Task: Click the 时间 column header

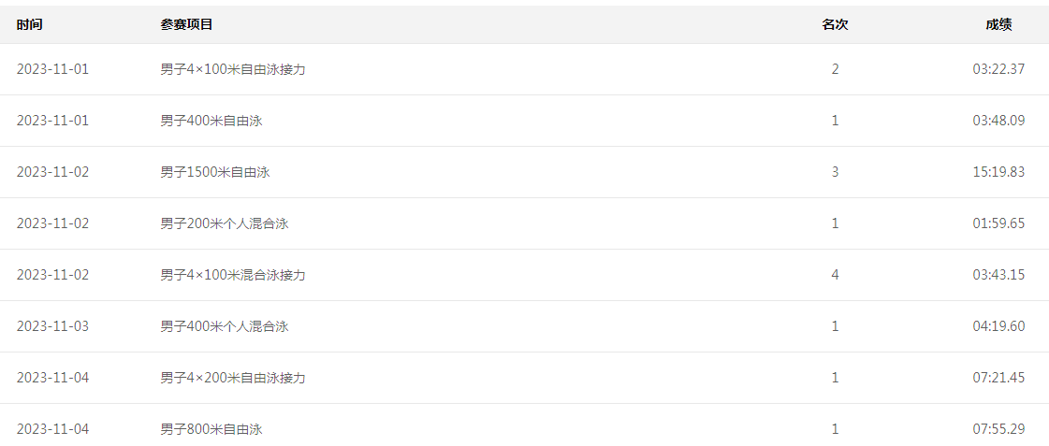Action: click(29, 24)
